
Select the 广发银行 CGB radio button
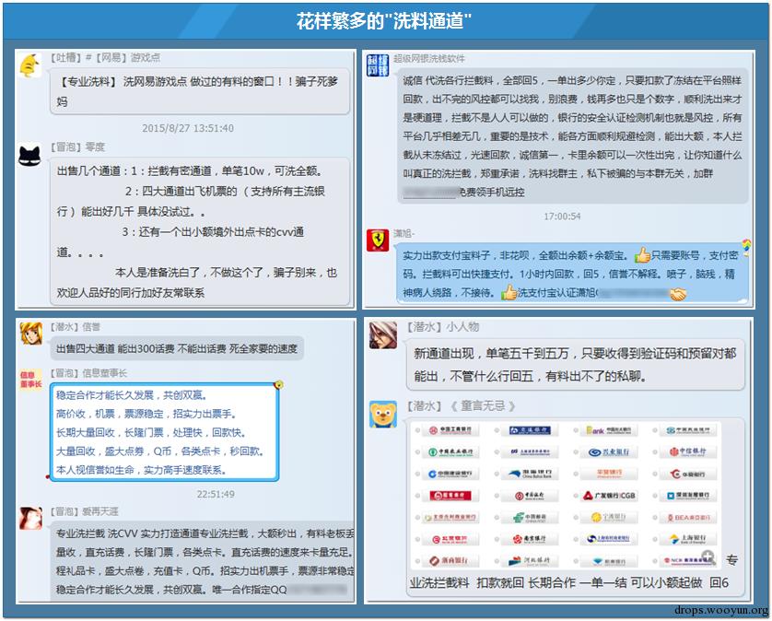pyautogui.click(x=575, y=497)
